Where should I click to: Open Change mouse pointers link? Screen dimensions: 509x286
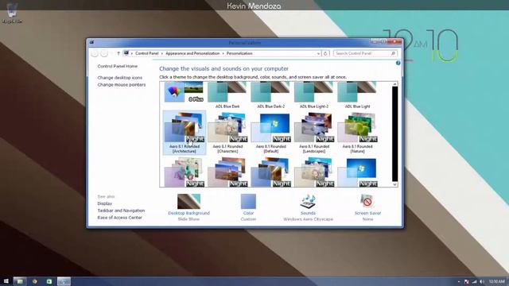pos(122,85)
